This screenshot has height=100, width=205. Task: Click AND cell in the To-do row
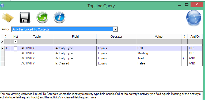(195, 58)
